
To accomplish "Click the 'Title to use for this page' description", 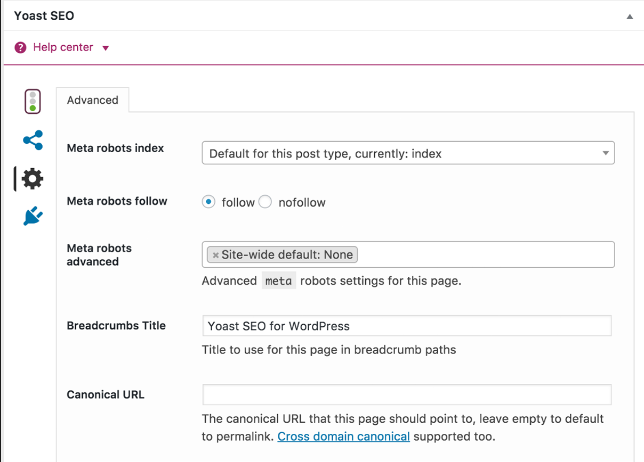I will pos(329,350).
